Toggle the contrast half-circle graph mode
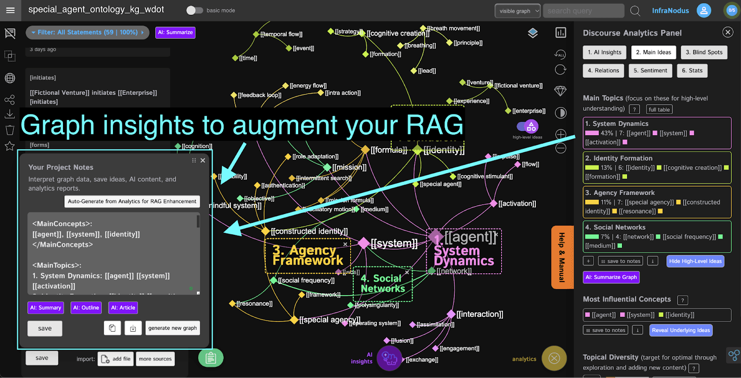This screenshot has height=378, width=741. [560, 113]
